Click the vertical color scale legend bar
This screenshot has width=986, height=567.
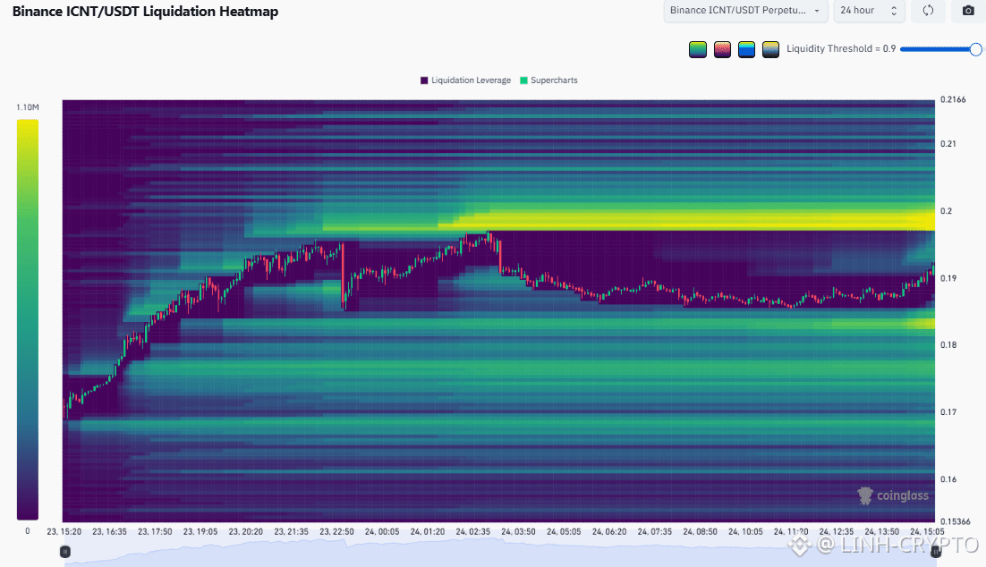28,319
